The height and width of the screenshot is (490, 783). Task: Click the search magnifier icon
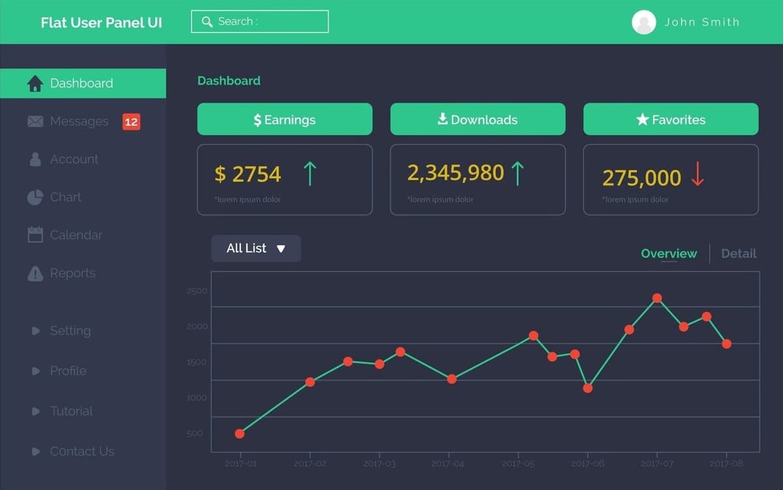click(207, 22)
